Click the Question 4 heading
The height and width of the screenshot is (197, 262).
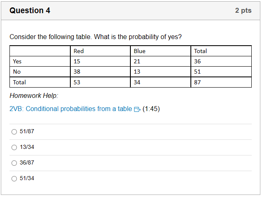tap(30, 11)
